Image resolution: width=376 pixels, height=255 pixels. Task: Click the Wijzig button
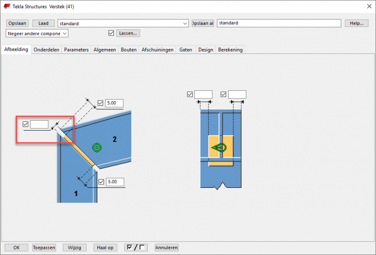click(74, 247)
